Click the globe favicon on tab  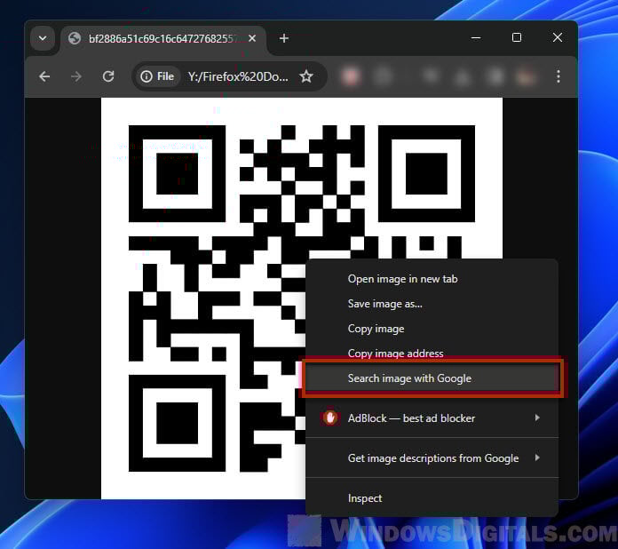(74, 39)
